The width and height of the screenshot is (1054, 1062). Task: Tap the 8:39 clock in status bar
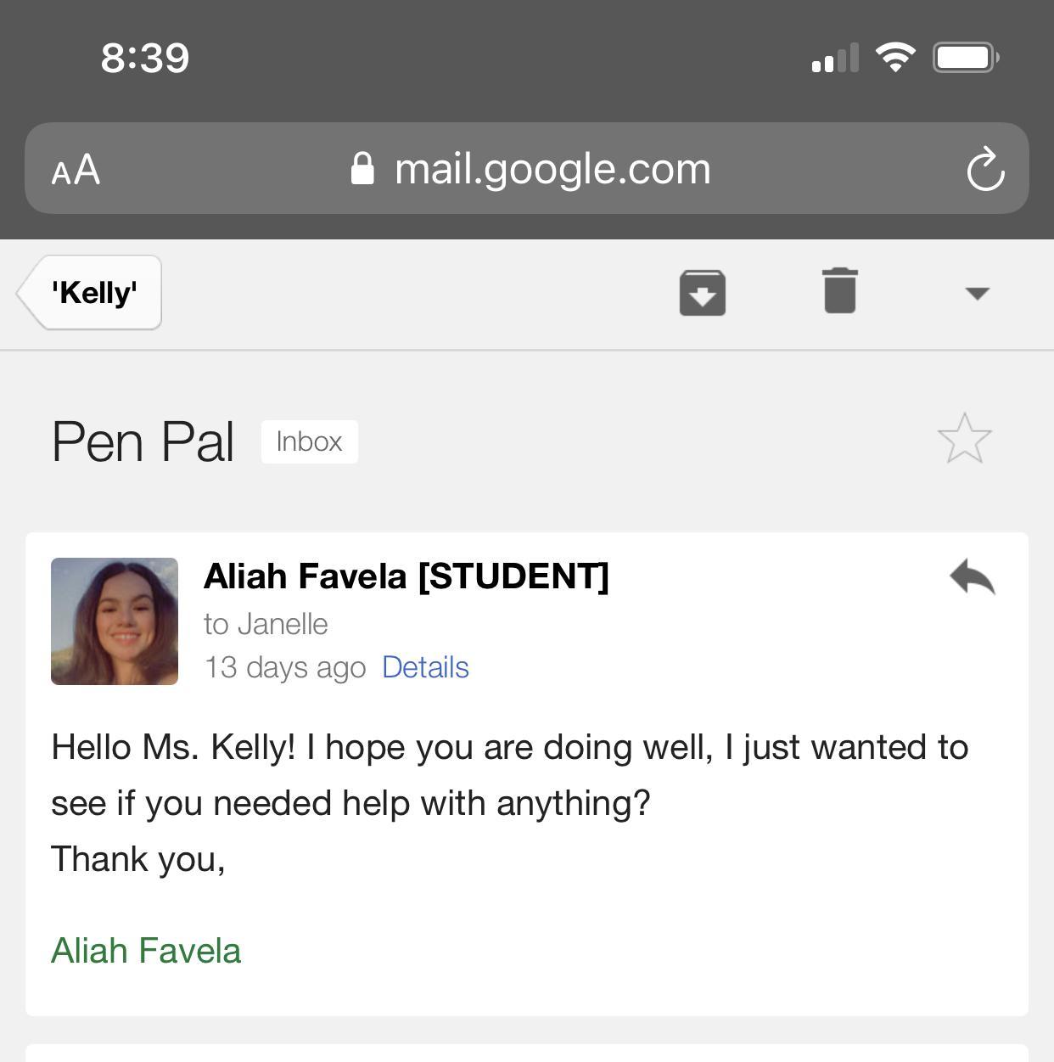coord(144,58)
